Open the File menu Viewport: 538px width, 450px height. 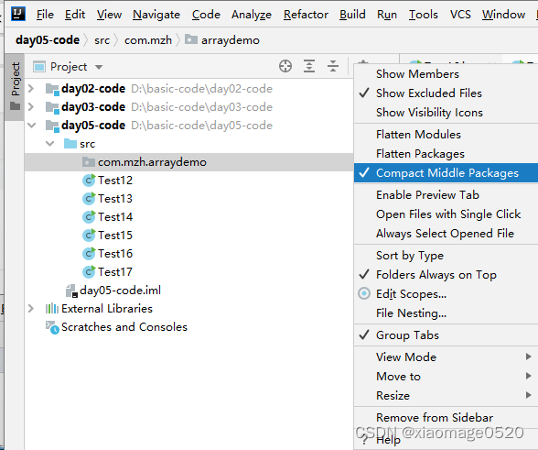coord(45,15)
